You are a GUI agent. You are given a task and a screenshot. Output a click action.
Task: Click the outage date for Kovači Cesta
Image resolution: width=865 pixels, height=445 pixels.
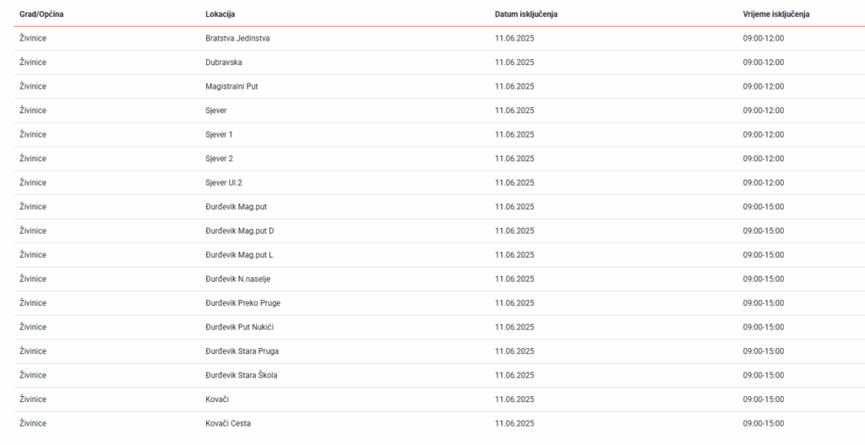(514, 423)
